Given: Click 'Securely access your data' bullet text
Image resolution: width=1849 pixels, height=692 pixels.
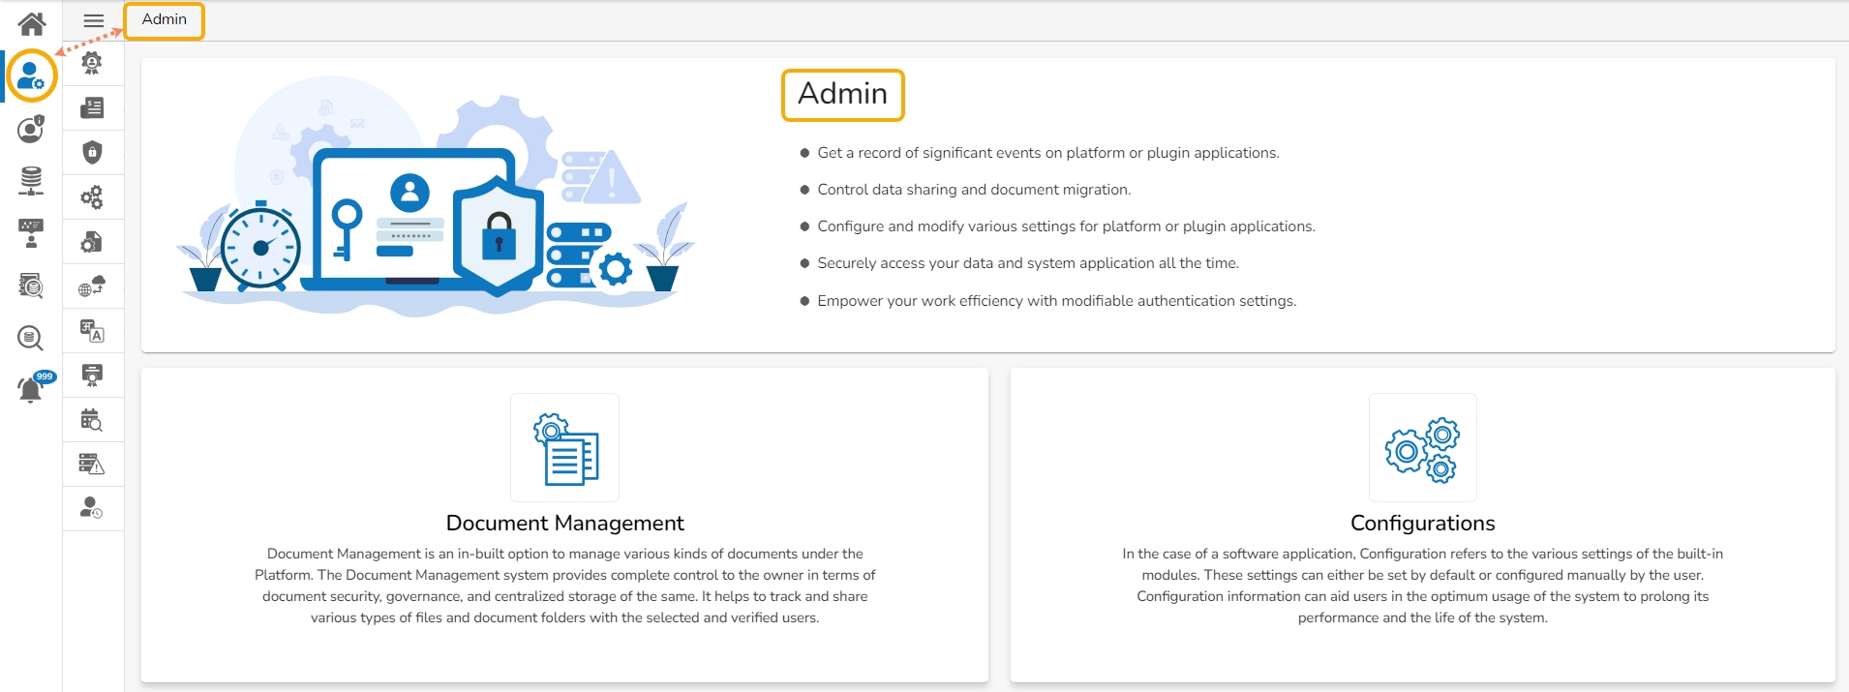Looking at the screenshot, I should pos(1028,263).
